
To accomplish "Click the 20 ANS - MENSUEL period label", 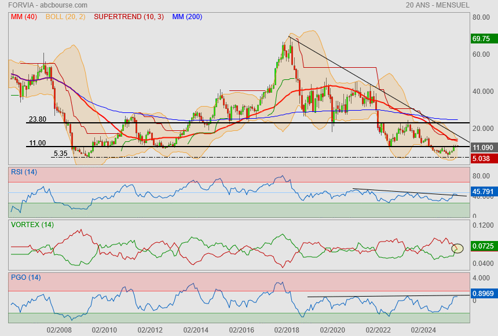I will pyautogui.click(x=437, y=5).
